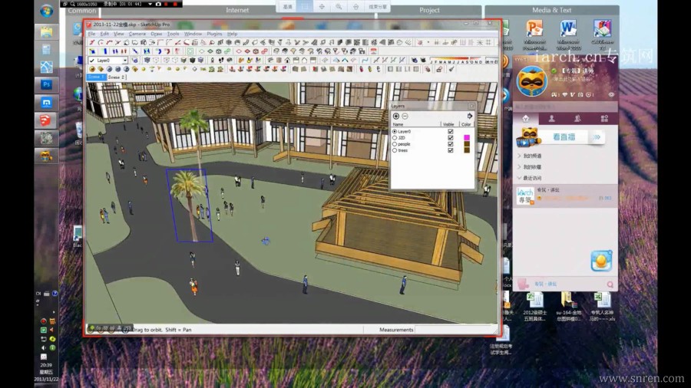The height and width of the screenshot is (388, 691).
Task: Open the File menu
Action: coord(91,34)
